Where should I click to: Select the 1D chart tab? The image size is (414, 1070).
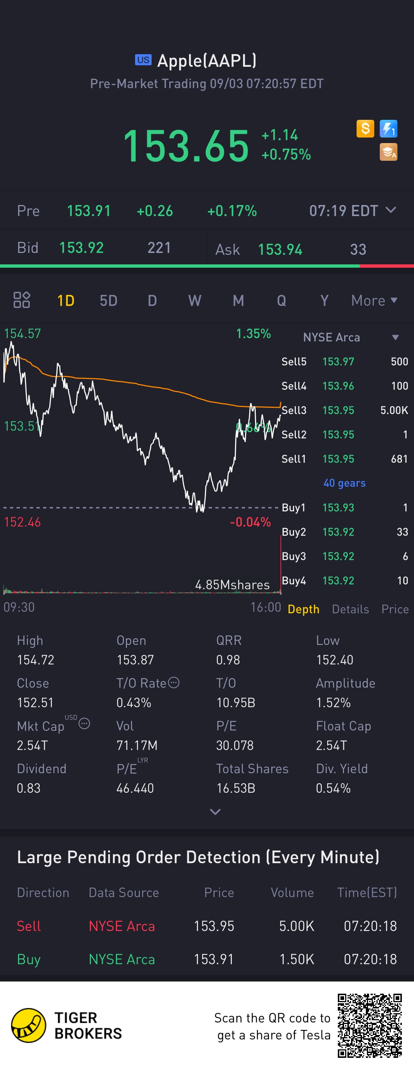[x=66, y=300]
